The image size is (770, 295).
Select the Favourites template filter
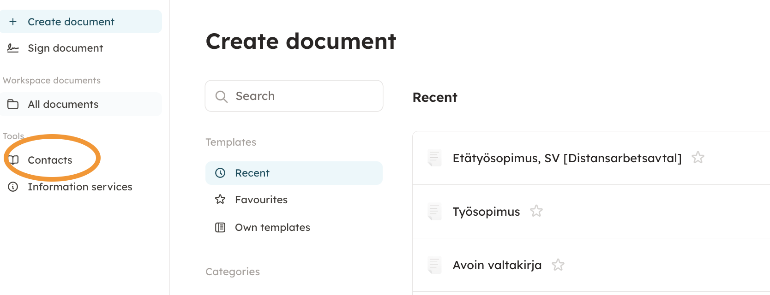(261, 200)
